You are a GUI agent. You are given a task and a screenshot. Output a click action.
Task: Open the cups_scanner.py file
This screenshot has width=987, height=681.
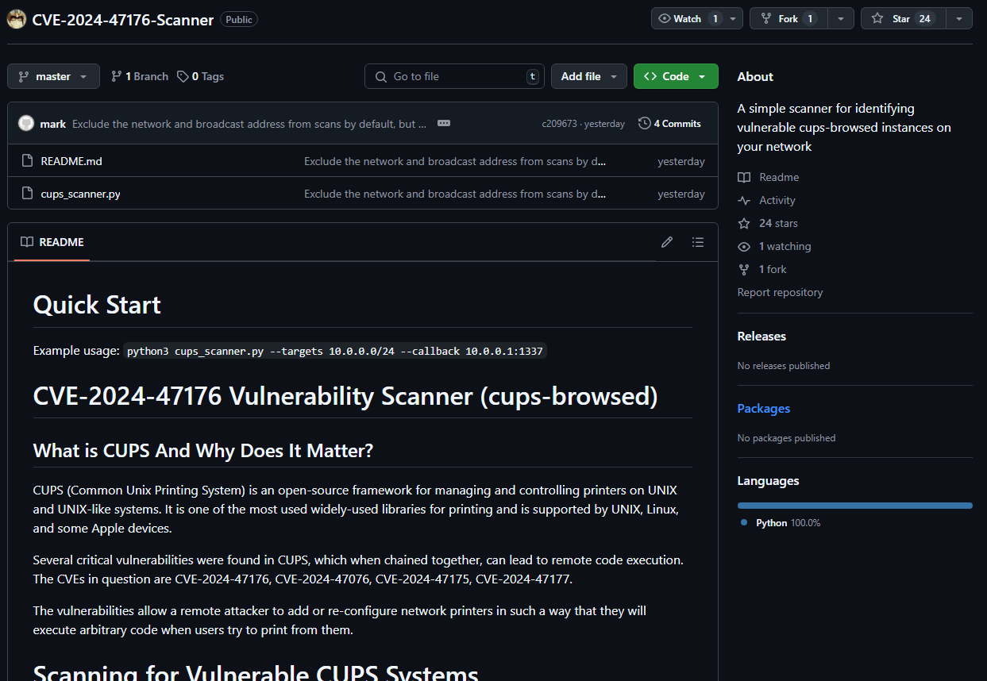(80, 193)
